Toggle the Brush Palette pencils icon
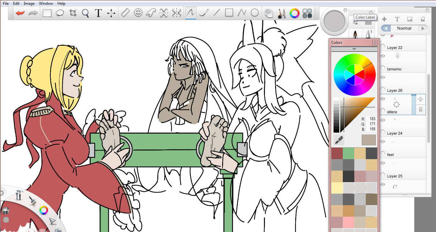The width and height of the screenshot is (436, 232). tap(282, 13)
